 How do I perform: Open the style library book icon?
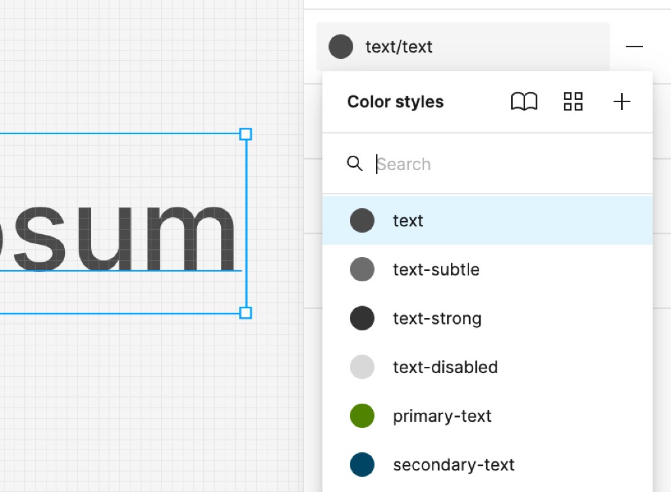524,101
